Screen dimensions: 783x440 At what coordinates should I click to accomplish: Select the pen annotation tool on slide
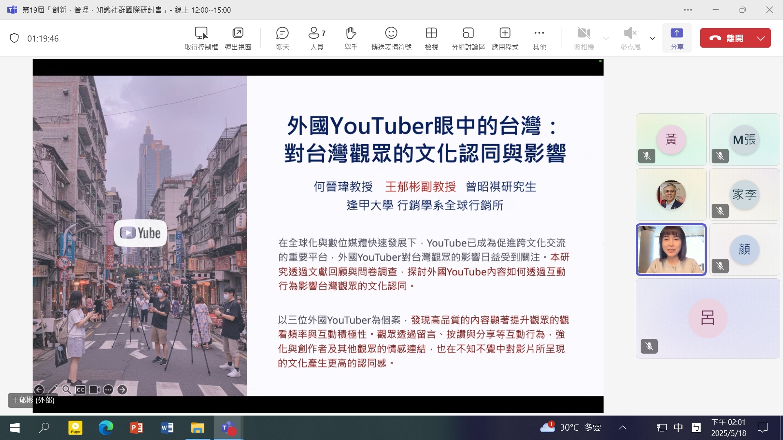(53, 390)
